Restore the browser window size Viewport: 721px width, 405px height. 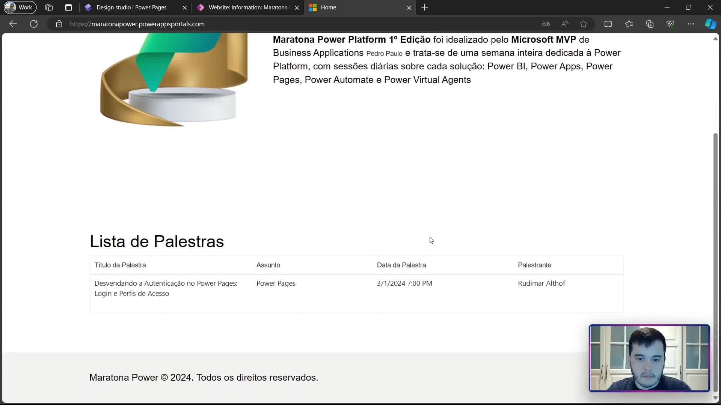688,7
